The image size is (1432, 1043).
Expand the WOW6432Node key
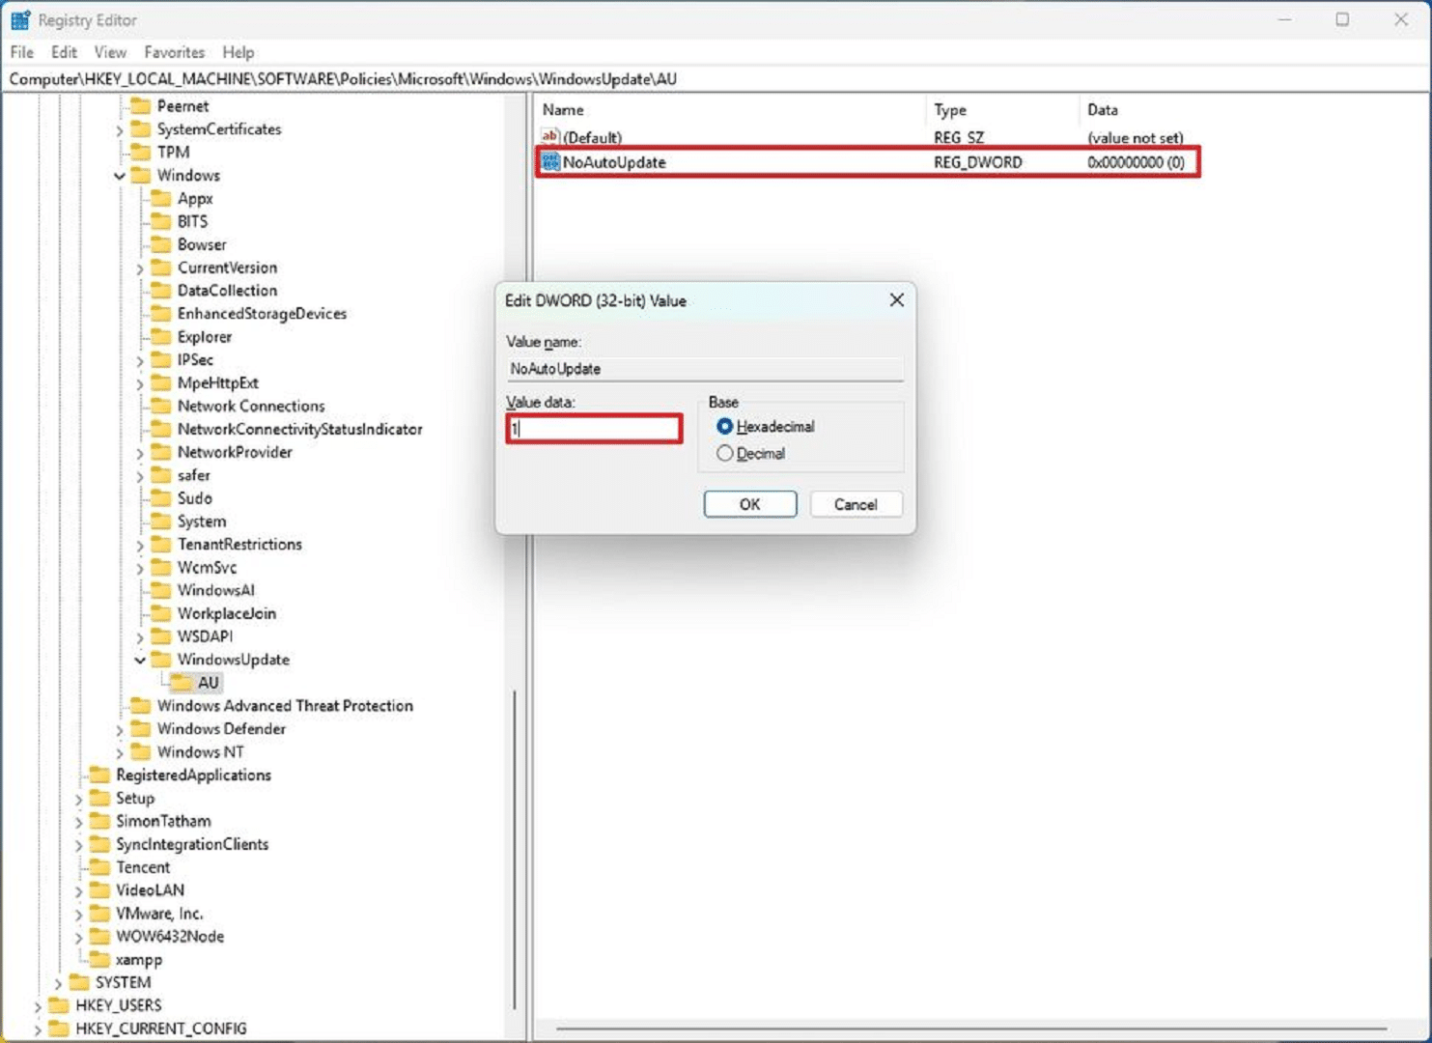[x=79, y=938]
